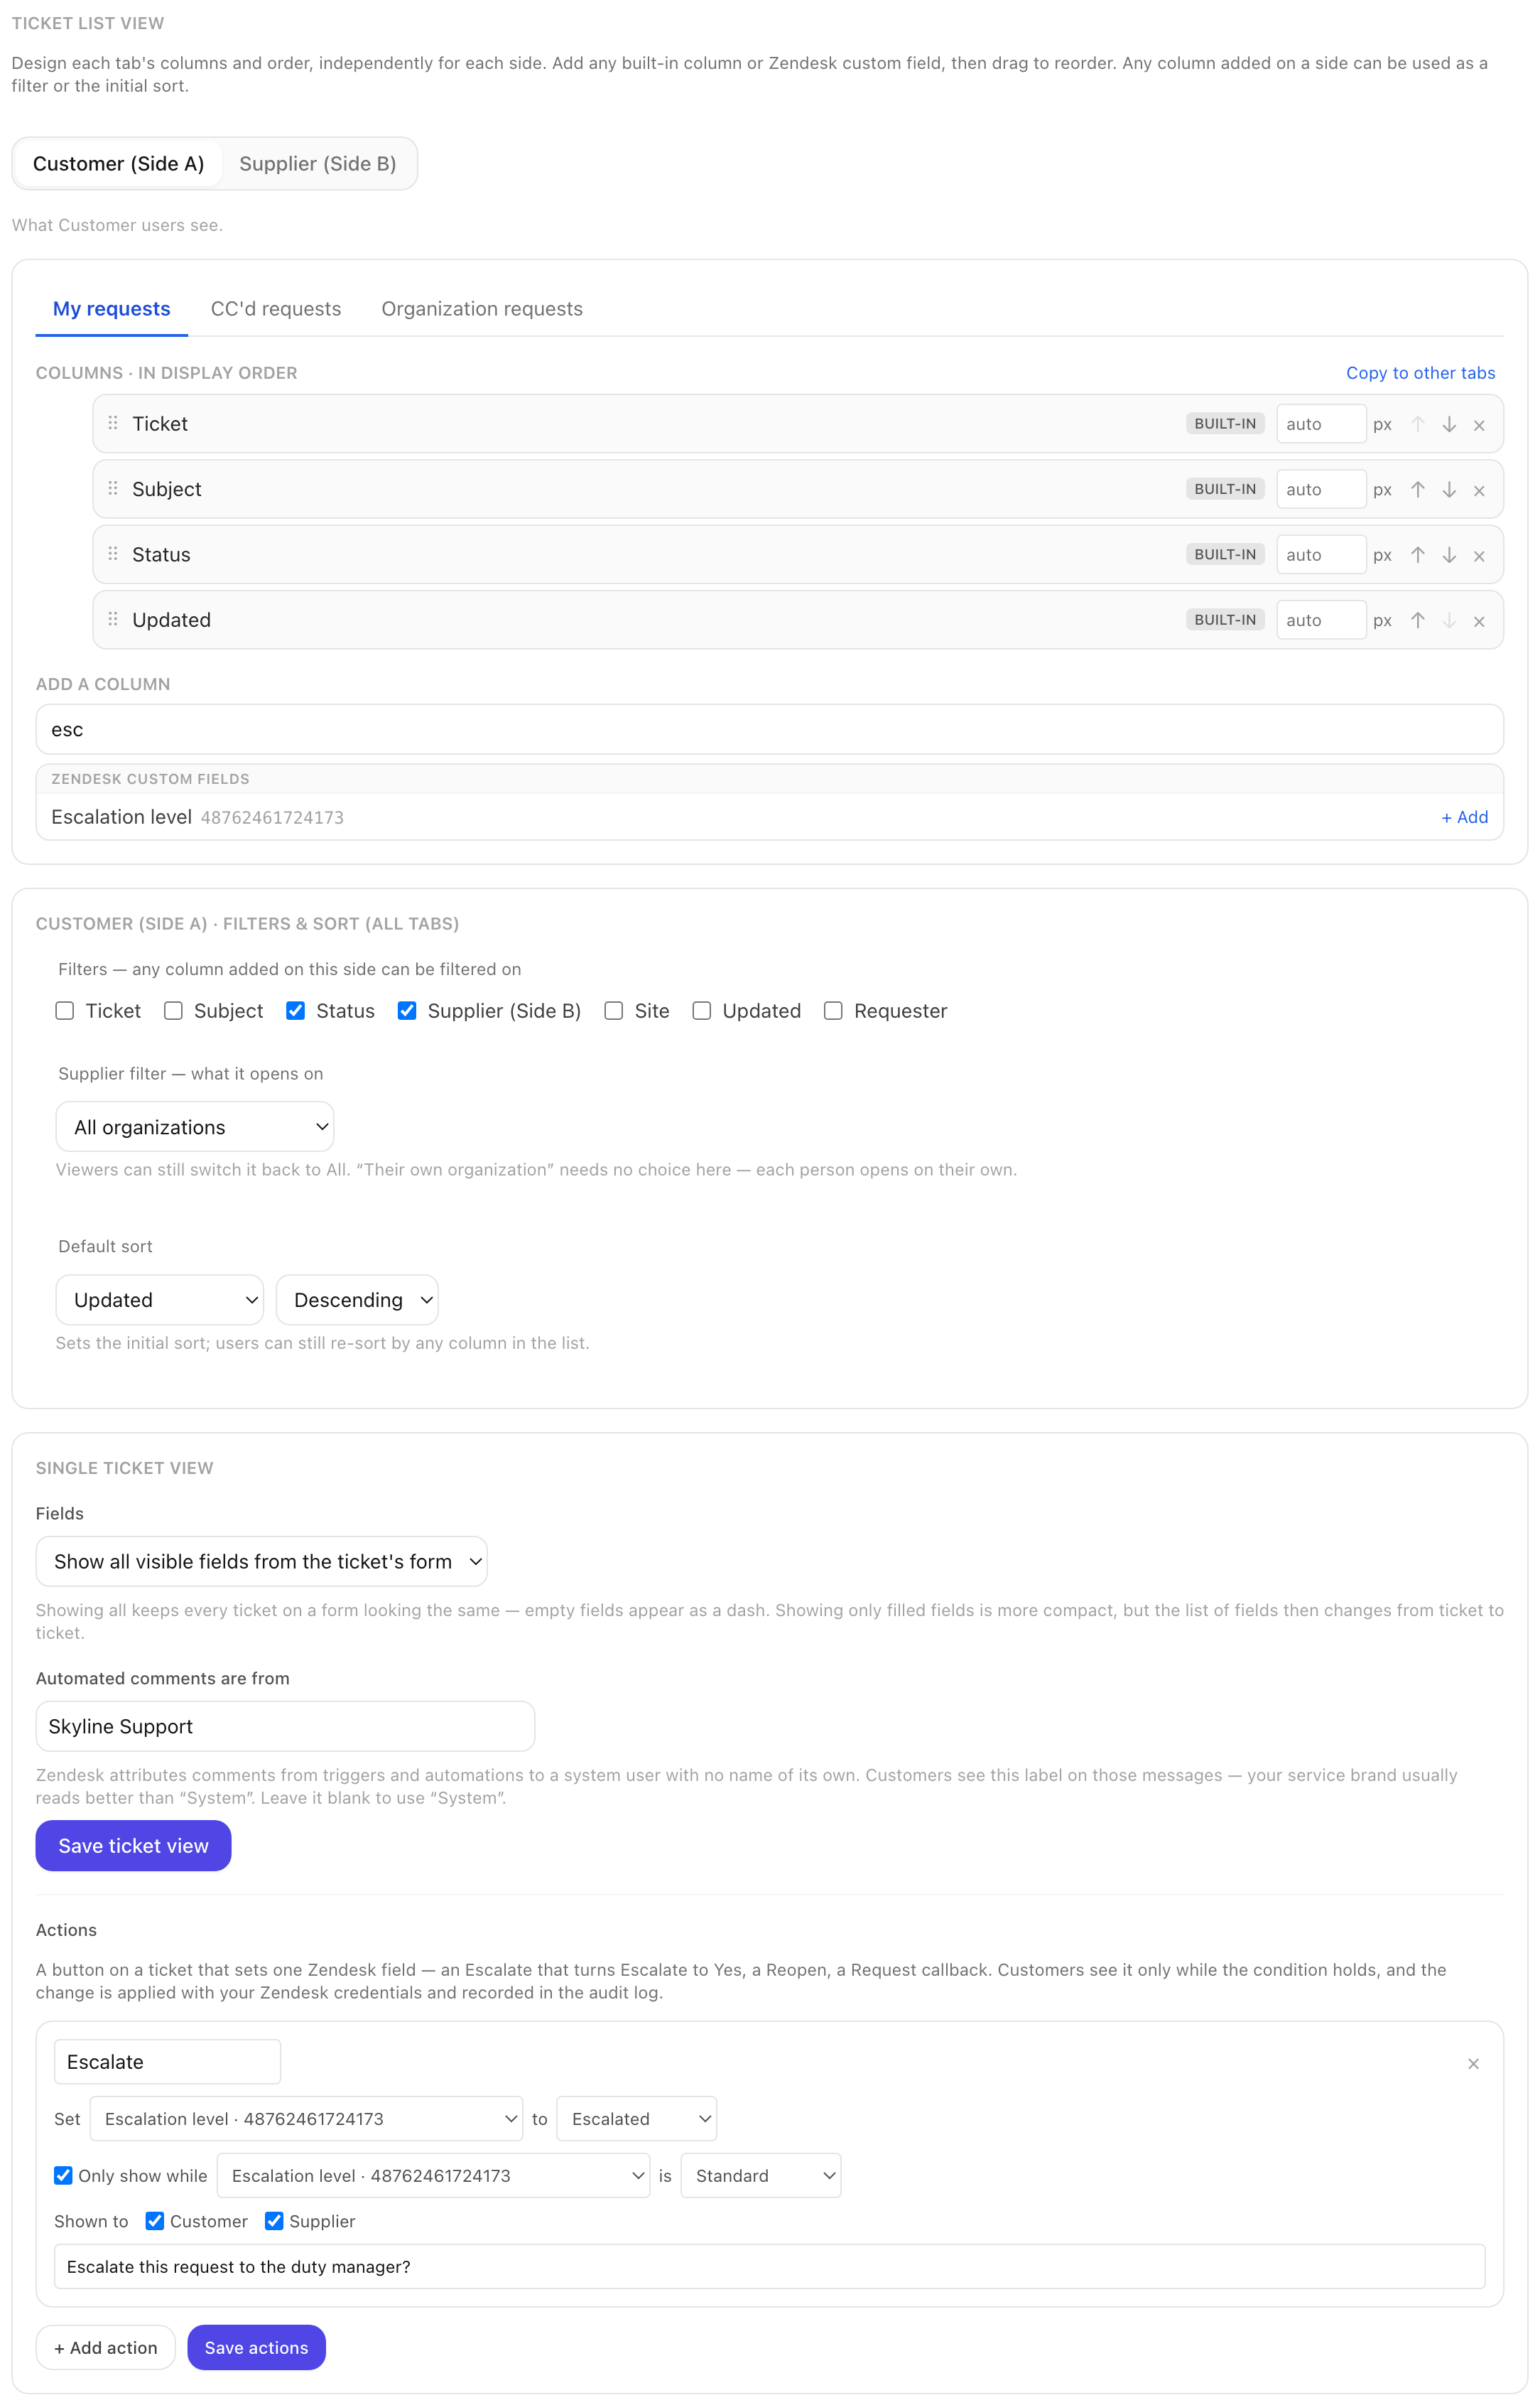Screen dimensions: 1540x2405
Task: Click the Add action button
Action: (106, 2347)
